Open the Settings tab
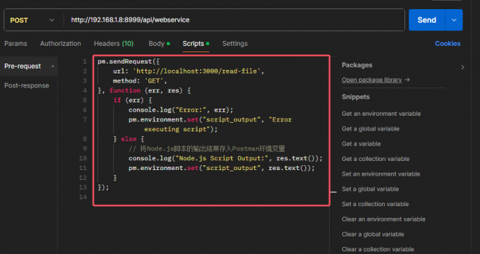 [235, 44]
